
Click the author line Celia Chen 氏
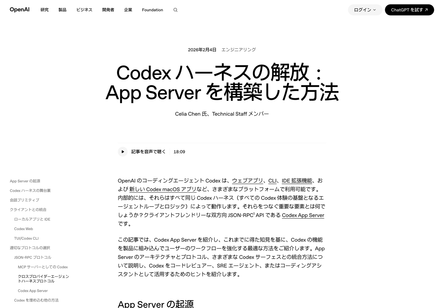click(x=222, y=114)
